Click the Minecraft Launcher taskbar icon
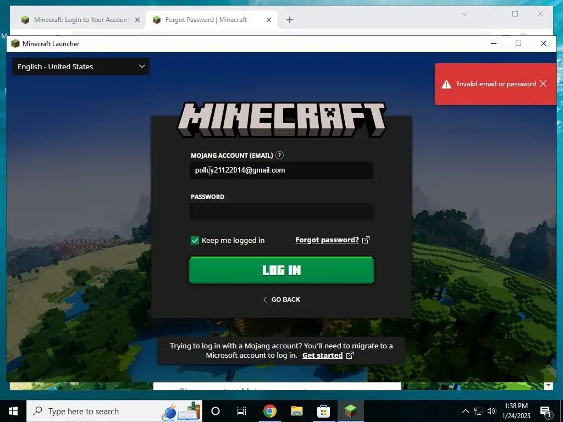563x422 pixels. [x=350, y=411]
